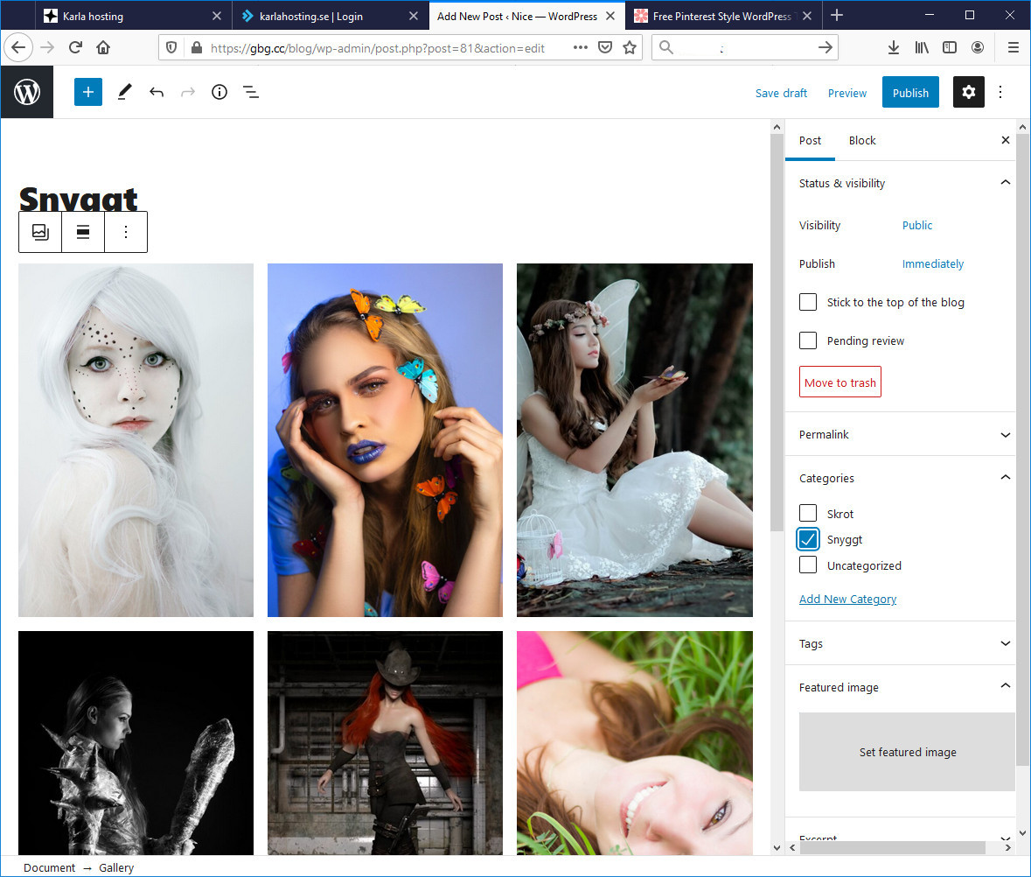Screen dimensions: 1031x877
Task: Select the Tools pencil icon
Action: point(124,92)
